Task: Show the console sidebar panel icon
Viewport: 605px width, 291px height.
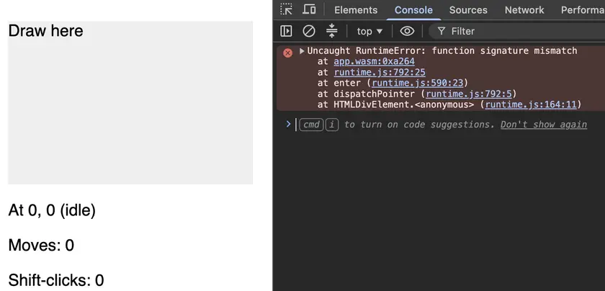Action: (286, 31)
